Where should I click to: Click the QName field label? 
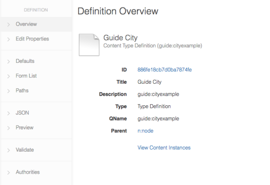118,119
